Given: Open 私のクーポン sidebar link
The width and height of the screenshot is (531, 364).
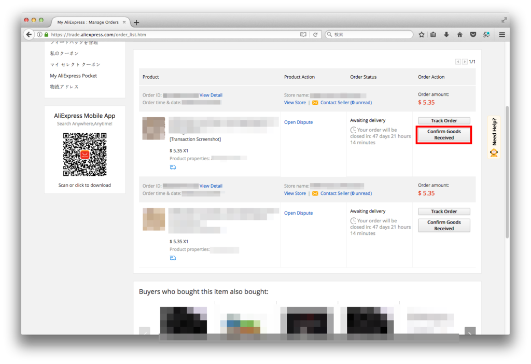Looking at the screenshot, I should [64, 53].
